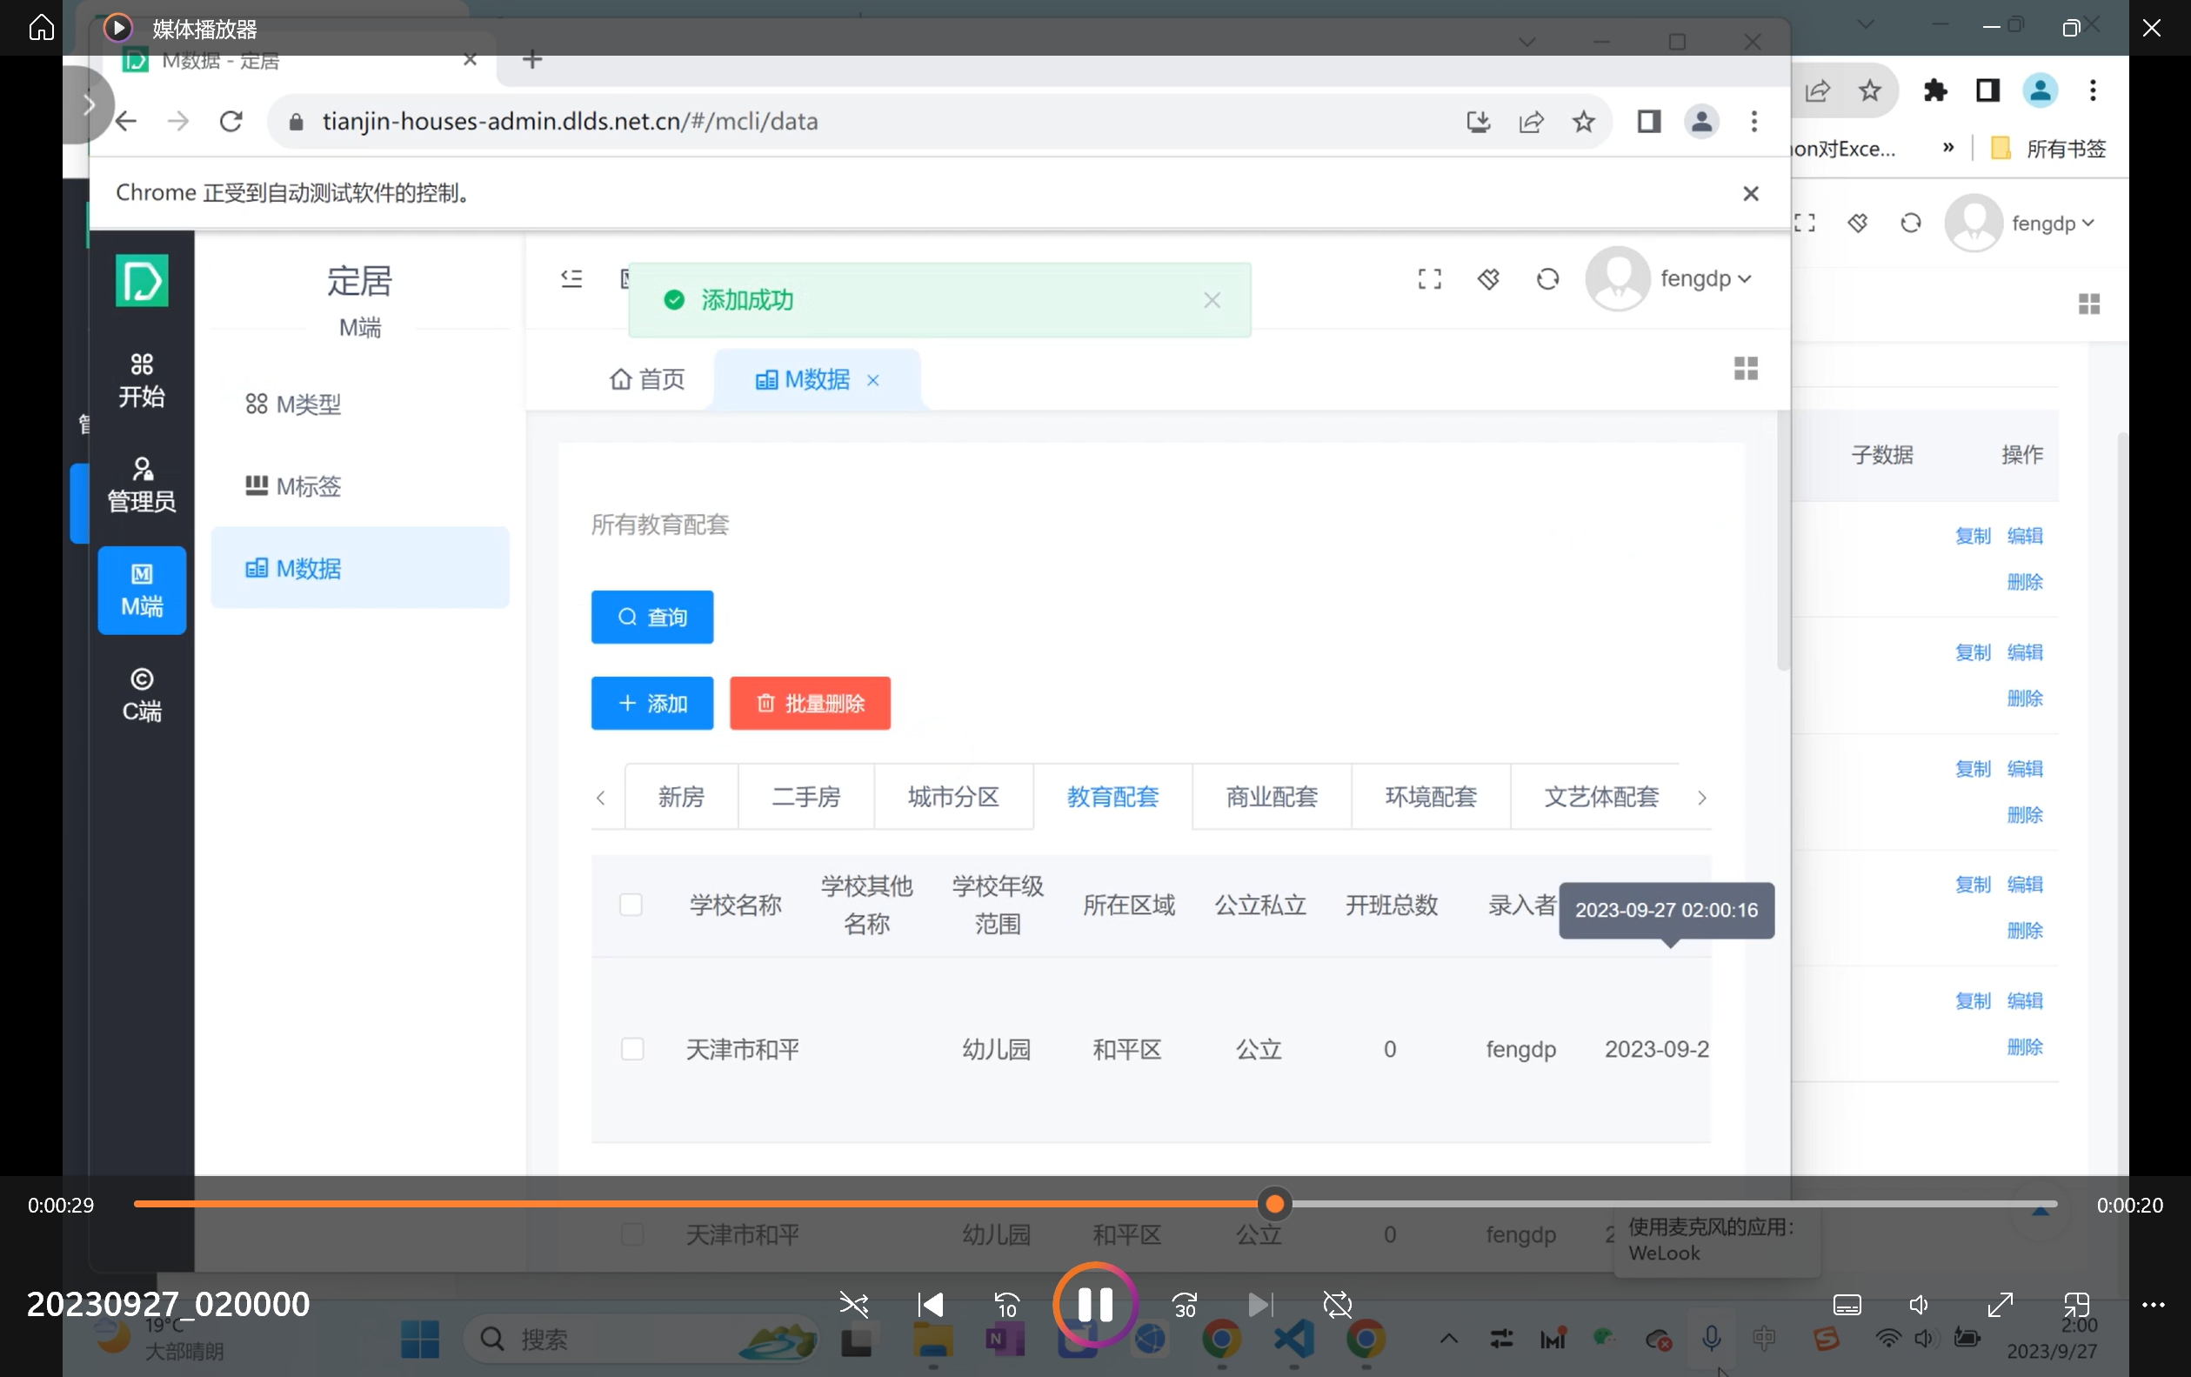Dismiss Chrome automation notice bar

pyautogui.click(x=1751, y=193)
